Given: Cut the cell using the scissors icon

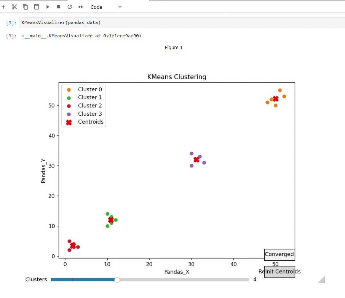Looking at the screenshot, I should pos(14,6).
